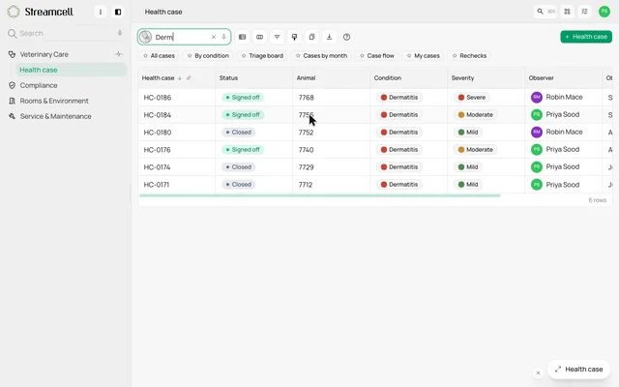Click the Veterinary Care stethoscope icon
The image size is (619, 387).
coord(12,54)
